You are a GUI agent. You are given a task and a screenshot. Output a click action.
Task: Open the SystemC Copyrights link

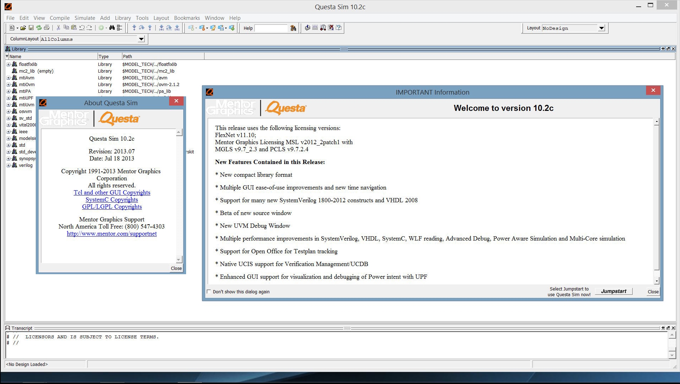112,199
